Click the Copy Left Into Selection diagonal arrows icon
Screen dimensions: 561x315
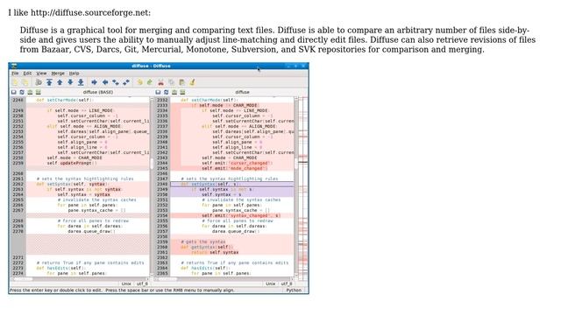coord(116,82)
